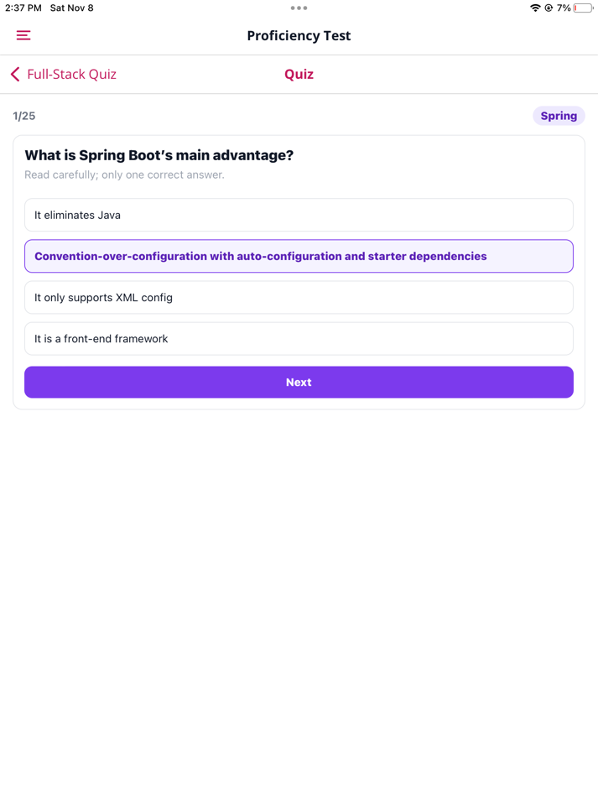This screenshot has width=598, height=797.
Task: Tap the low battery icon
Action: point(583,8)
